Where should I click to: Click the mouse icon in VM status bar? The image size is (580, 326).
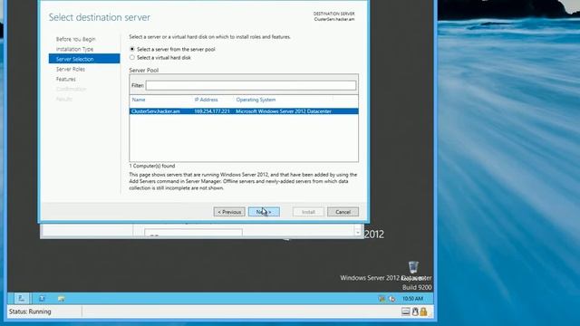[x=415, y=312]
